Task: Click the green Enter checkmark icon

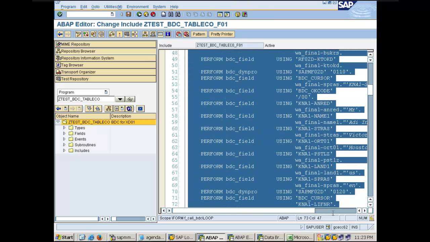Action: point(60,14)
